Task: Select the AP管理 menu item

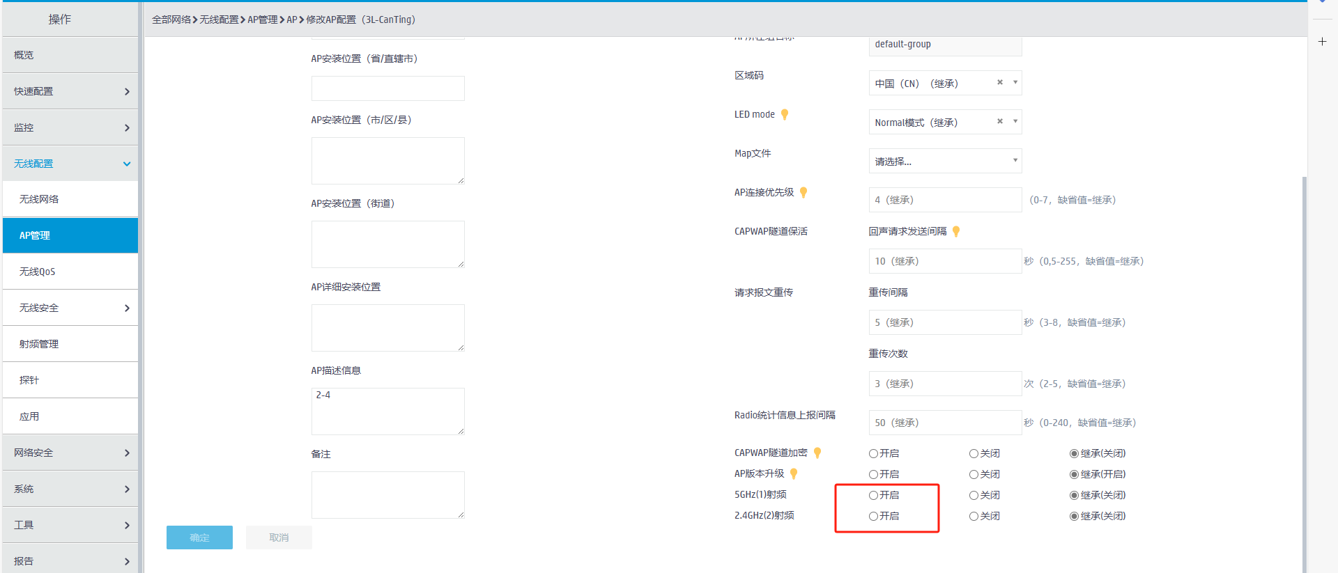Action: 70,235
